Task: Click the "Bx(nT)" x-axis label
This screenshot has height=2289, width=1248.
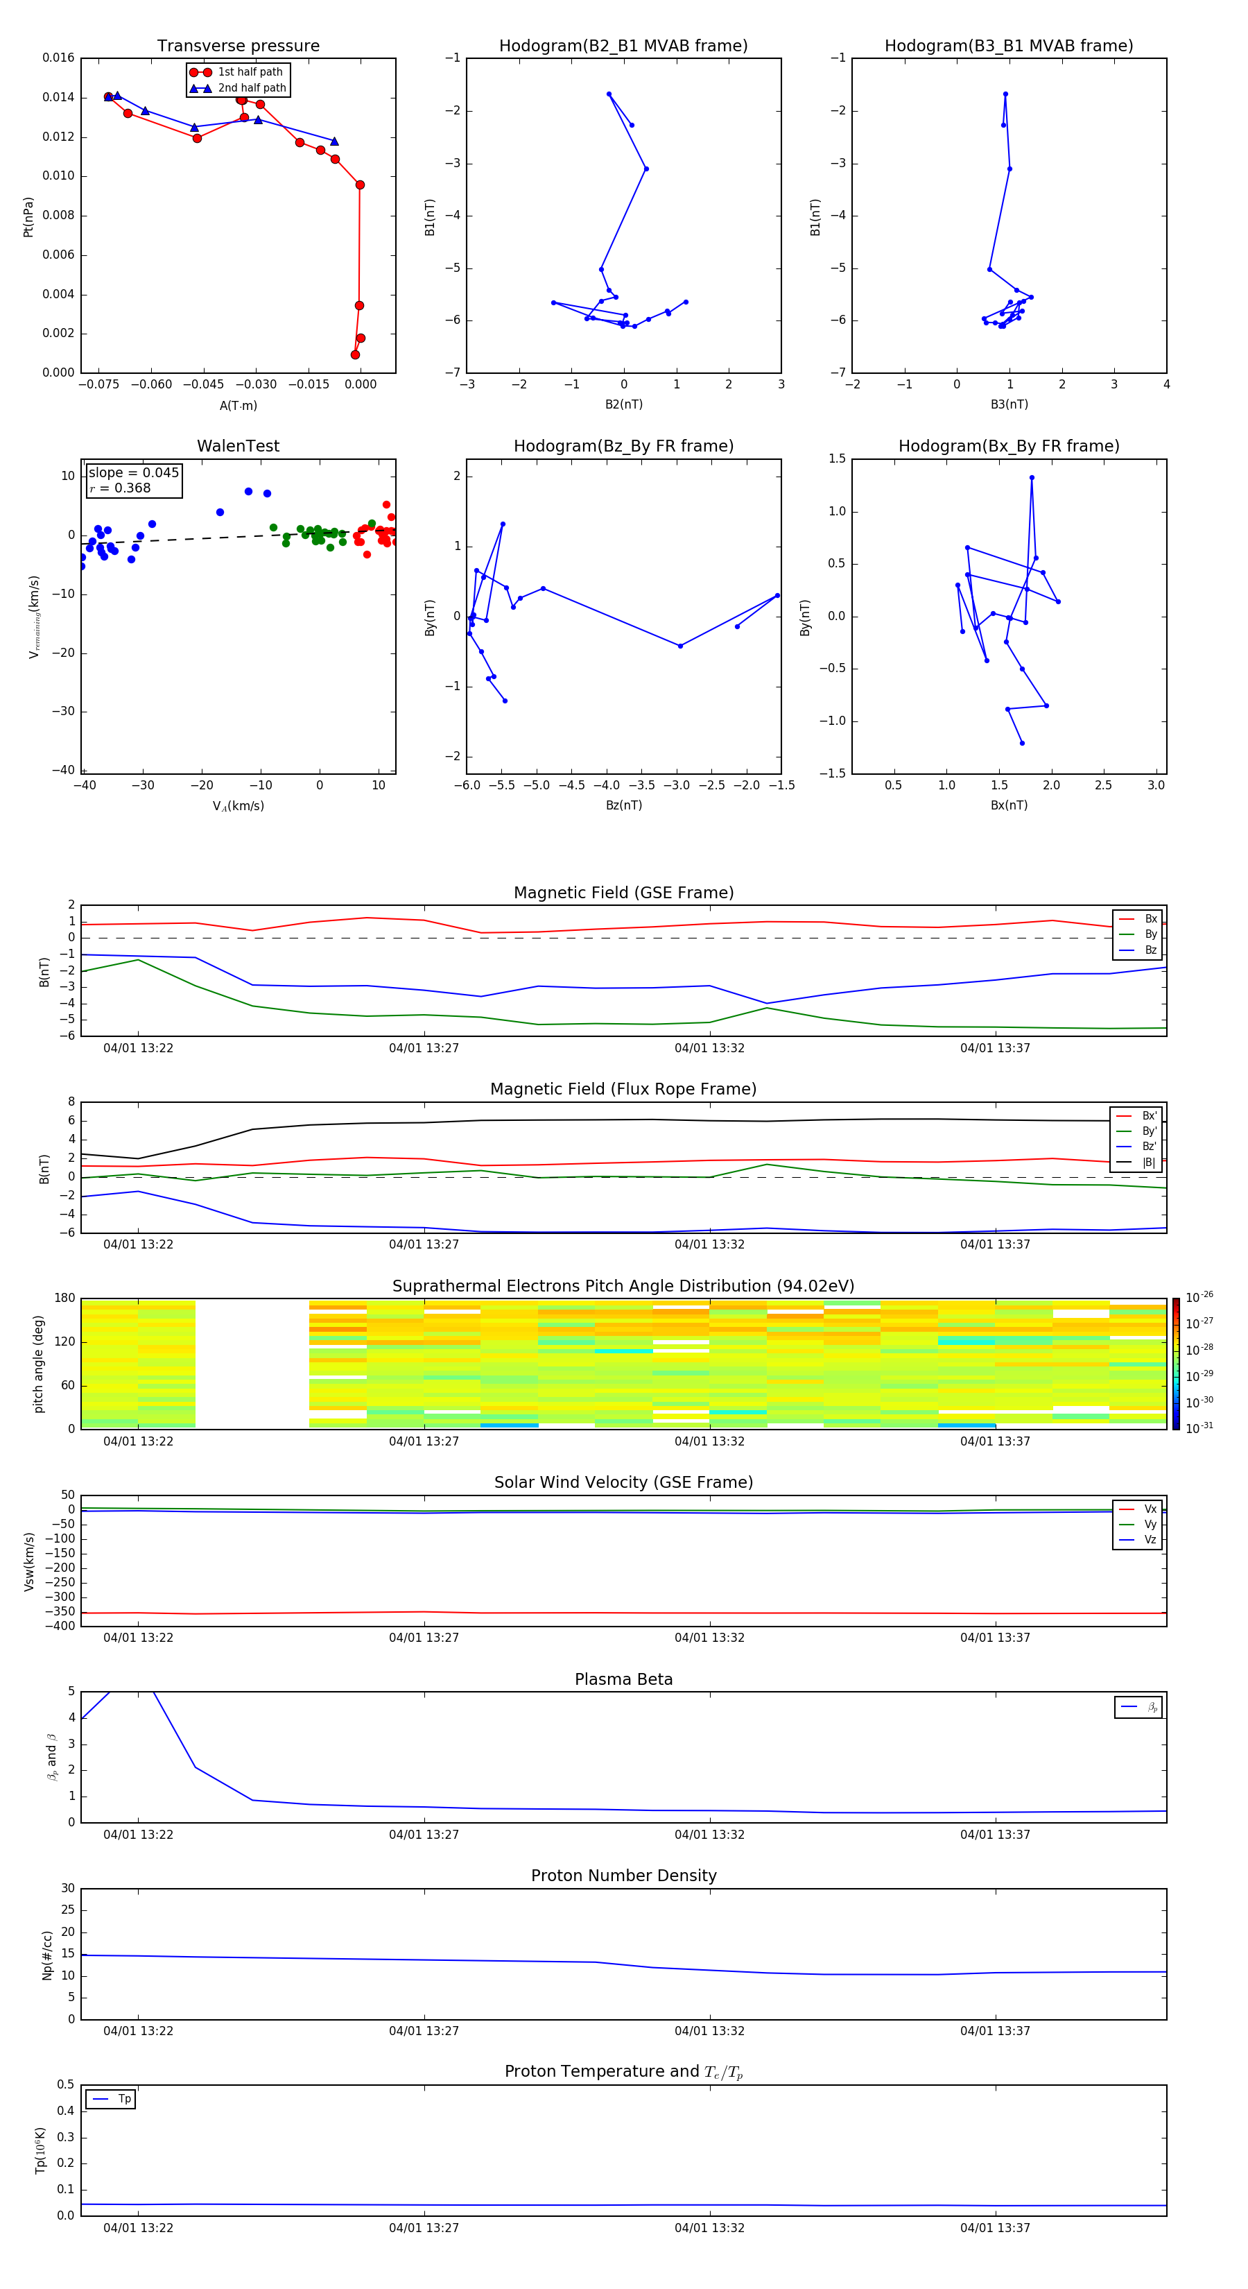Action: point(1009,805)
